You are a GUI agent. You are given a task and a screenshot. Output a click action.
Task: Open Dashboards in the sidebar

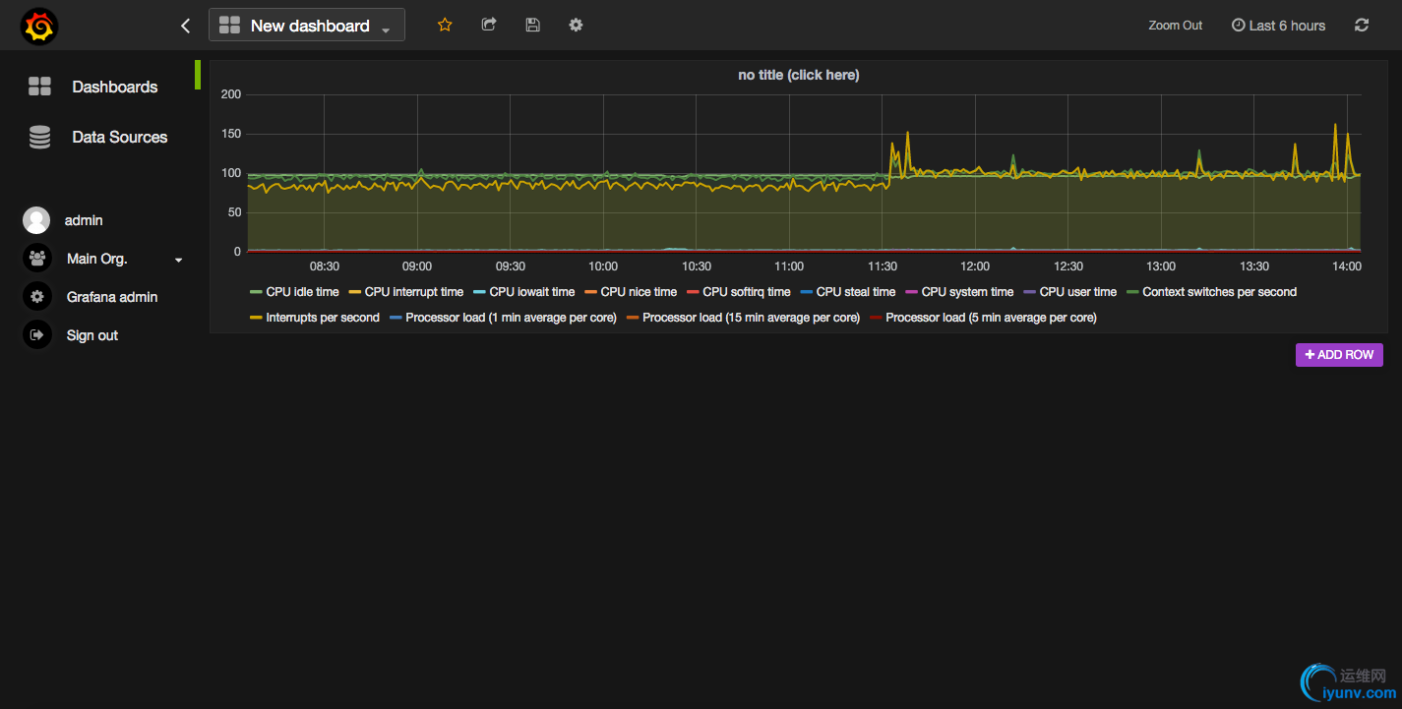point(114,87)
